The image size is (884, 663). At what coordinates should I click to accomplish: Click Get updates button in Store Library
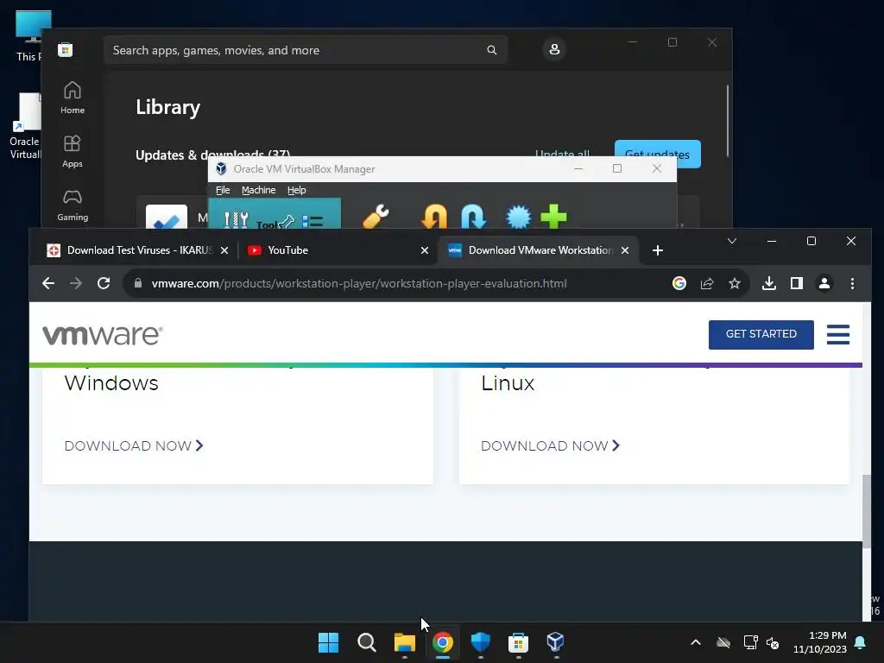pyautogui.click(x=657, y=154)
